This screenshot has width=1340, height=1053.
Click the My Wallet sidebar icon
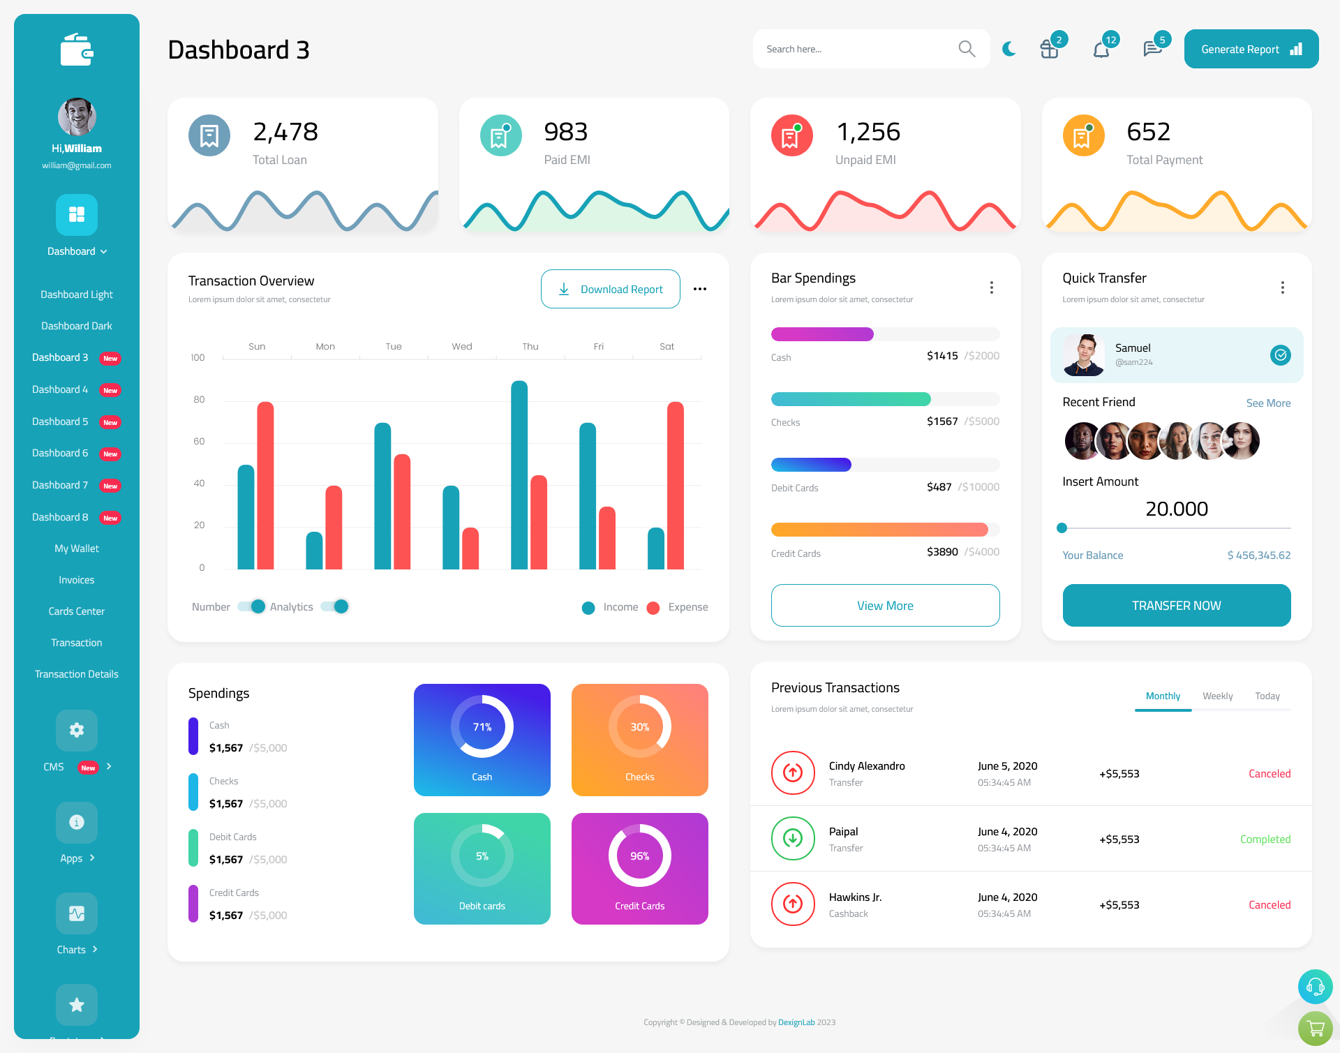(x=75, y=548)
